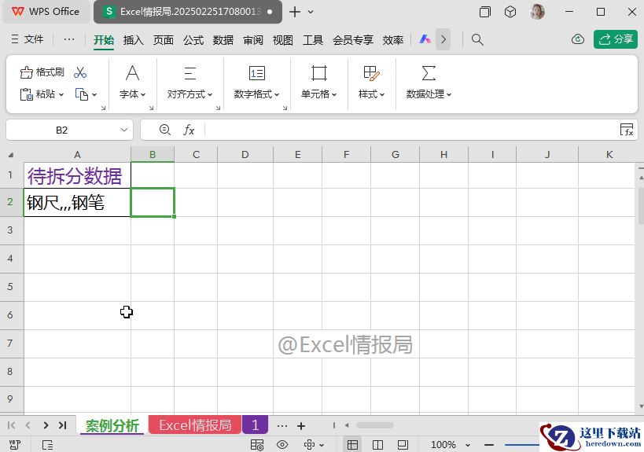Switch to the Tools (工具) tab
644x452 pixels.
pyautogui.click(x=313, y=40)
